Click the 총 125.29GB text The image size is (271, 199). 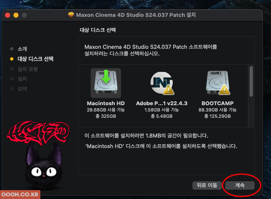pyautogui.click(x=218, y=116)
